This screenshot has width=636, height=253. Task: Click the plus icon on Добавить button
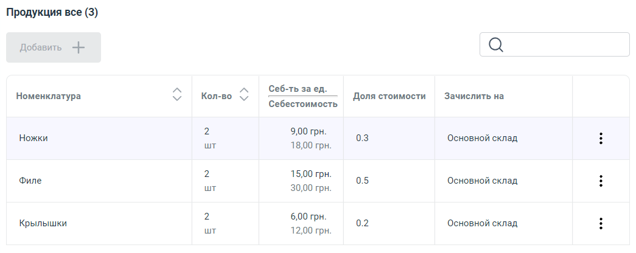pos(79,47)
